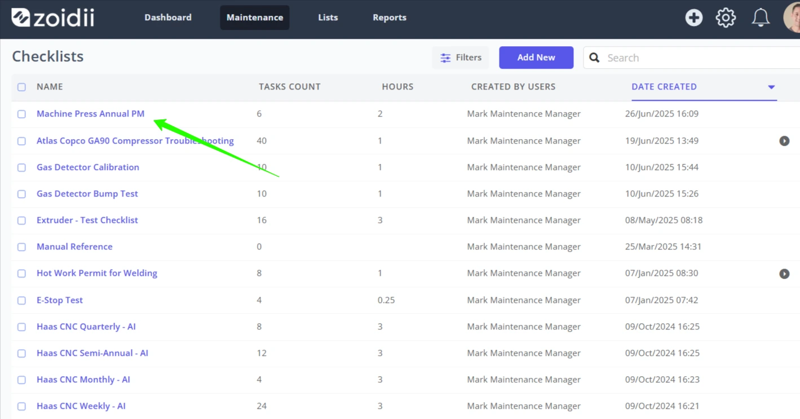Viewport: 800px width, 419px height.
Task: Open the settings gear icon
Action: [726, 17]
